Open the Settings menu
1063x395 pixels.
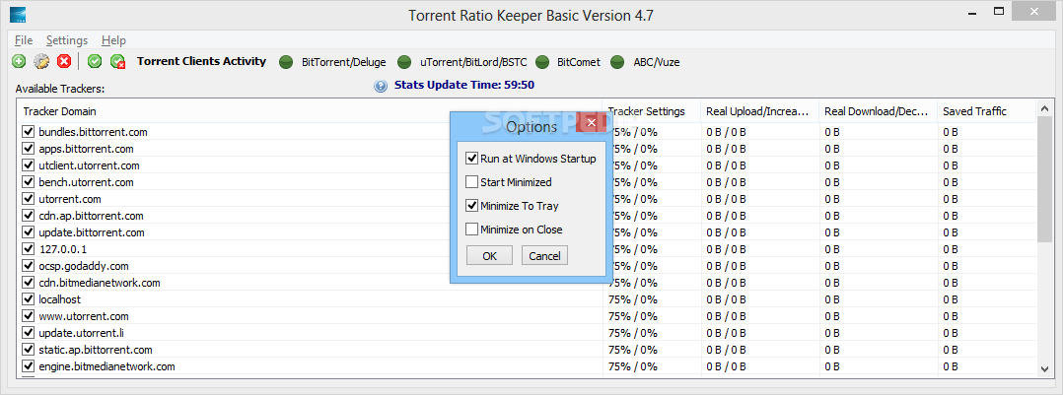click(67, 40)
